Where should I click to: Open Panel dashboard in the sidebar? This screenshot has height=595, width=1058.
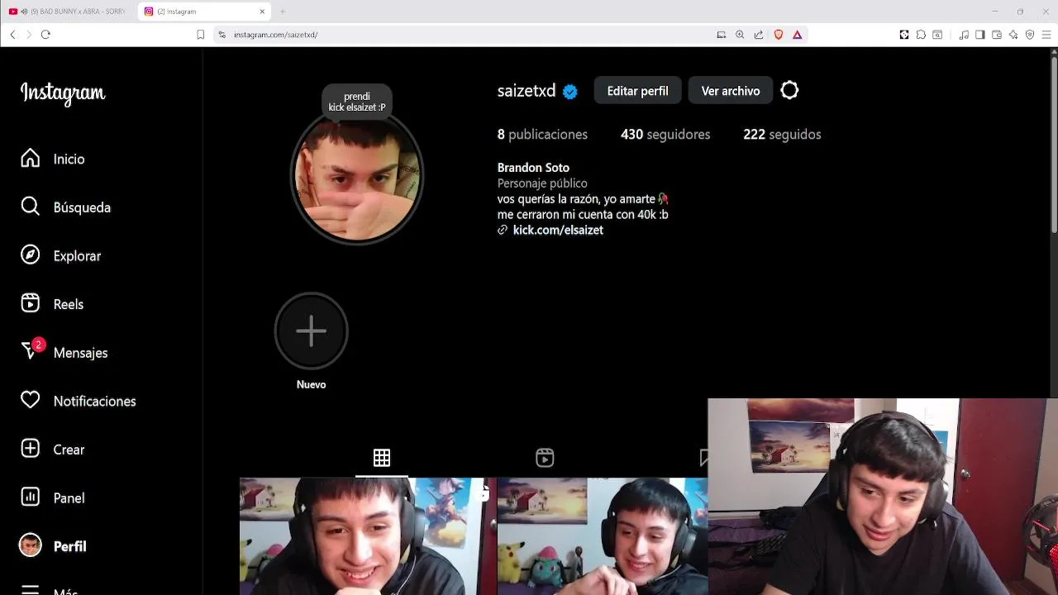pyautogui.click(x=52, y=498)
